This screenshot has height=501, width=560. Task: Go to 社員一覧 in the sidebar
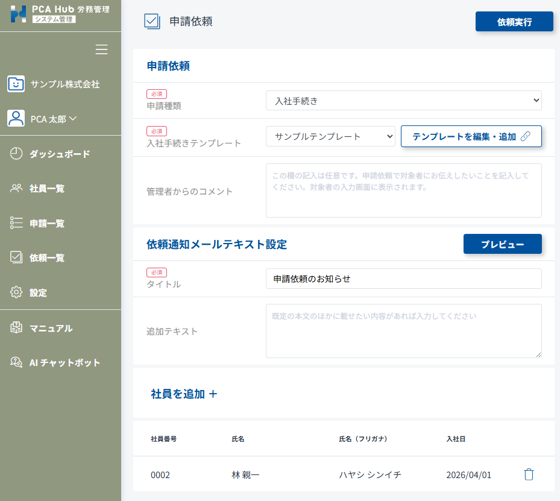[46, 189]
